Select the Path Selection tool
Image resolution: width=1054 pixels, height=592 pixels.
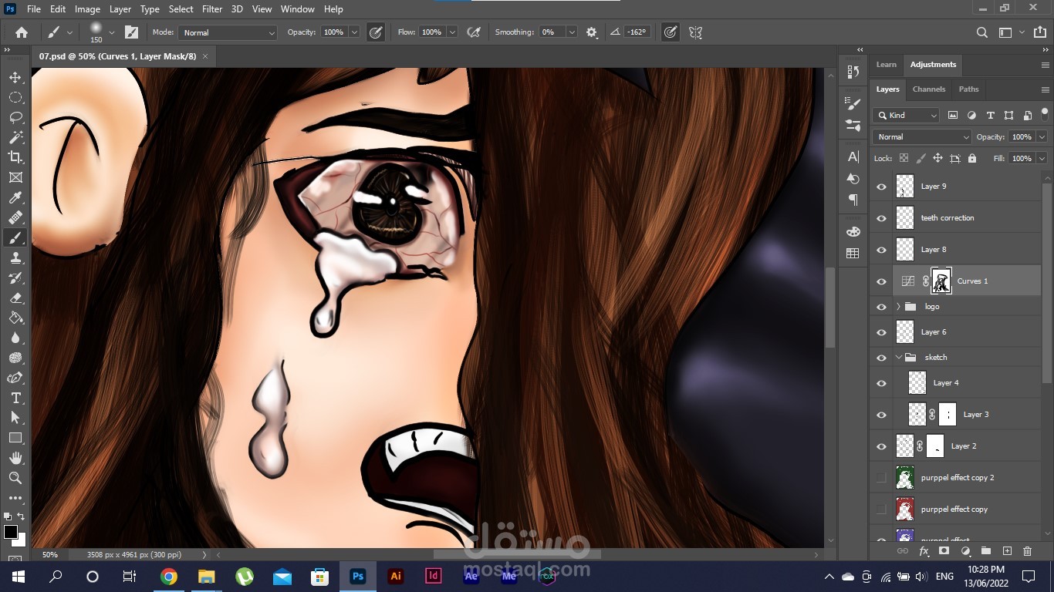15,418
